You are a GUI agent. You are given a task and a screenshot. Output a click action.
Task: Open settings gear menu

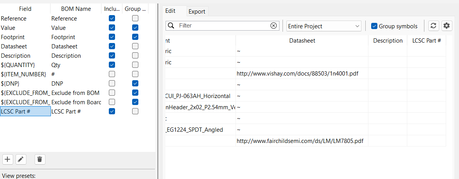446,26
